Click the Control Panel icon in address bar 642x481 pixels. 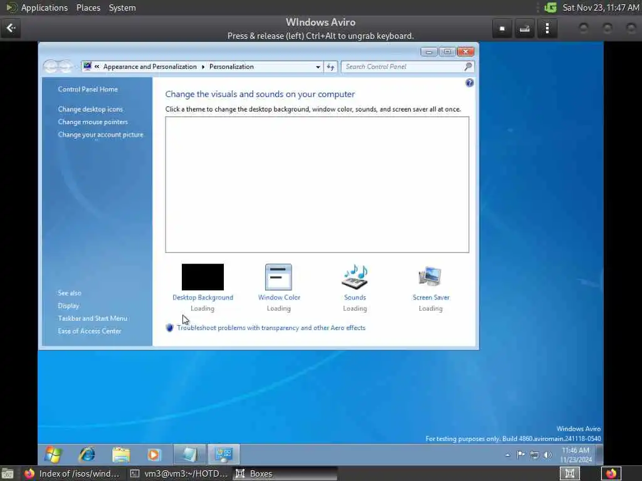click(87, 66)
